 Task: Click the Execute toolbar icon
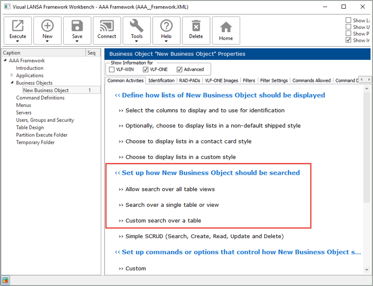tap(18, 27)
